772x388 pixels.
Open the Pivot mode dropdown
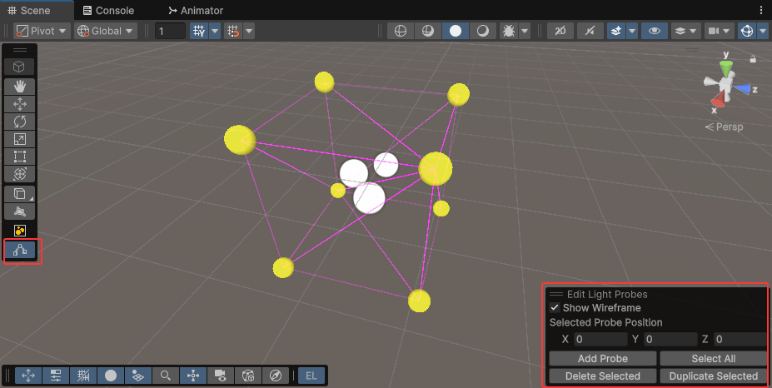click(x=40, y=31)
